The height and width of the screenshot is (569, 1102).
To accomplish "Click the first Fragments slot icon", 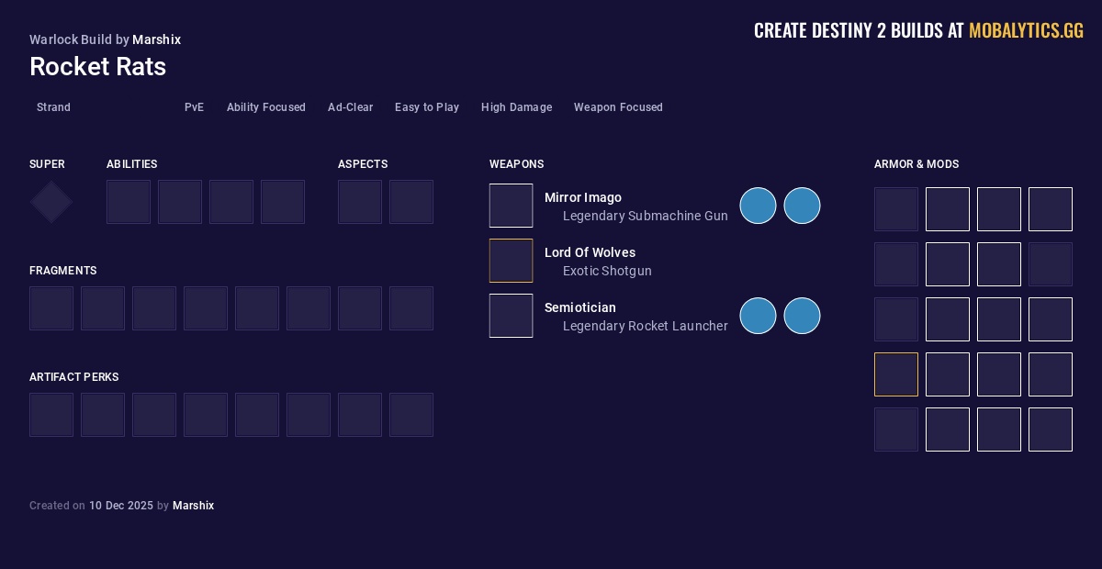I will pos(51,308).
